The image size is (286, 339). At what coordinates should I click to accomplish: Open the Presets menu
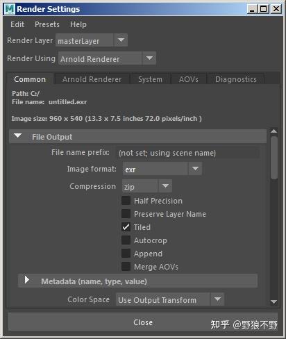[x=47, y=24]
